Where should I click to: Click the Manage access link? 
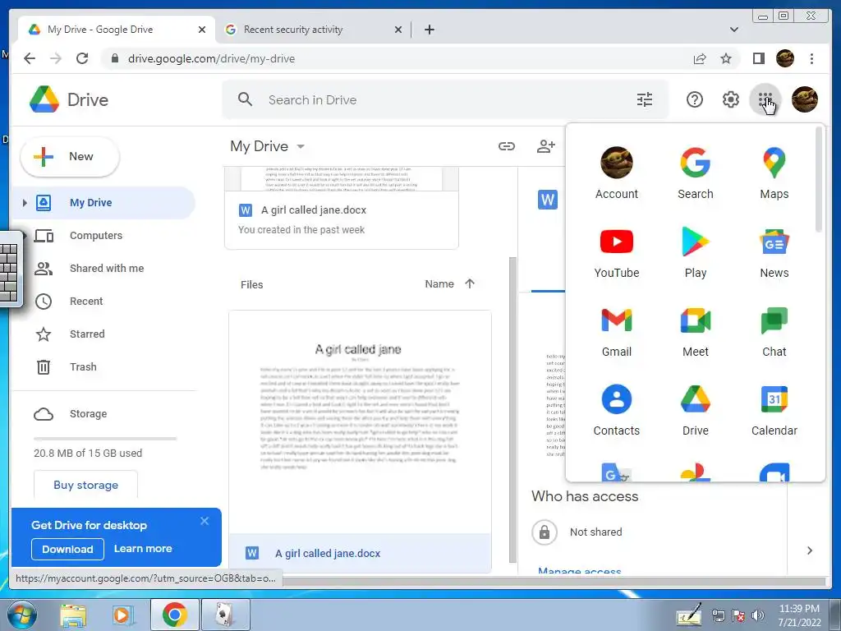point(579,572)
